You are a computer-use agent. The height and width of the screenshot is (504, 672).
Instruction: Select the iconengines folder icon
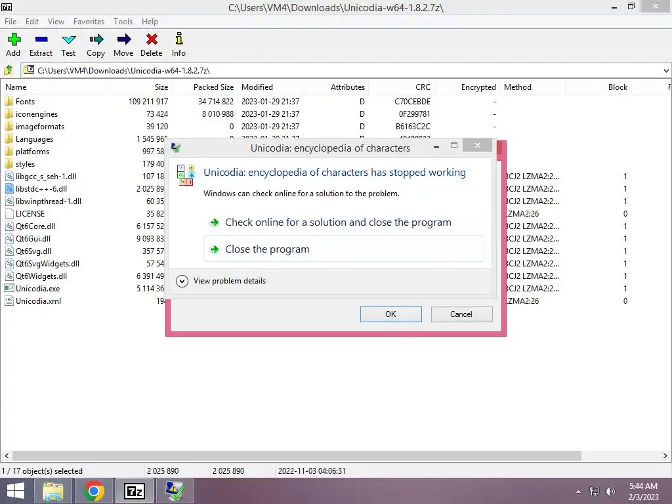tap(9, 114)
